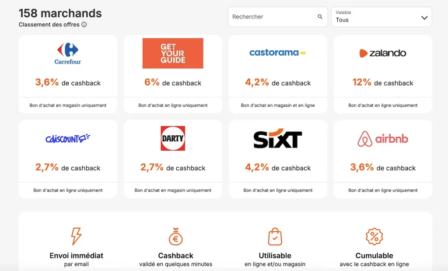Click the Valable dropdown chevron arrow
This screenshot has width=448, height=271.
[424, 18]
